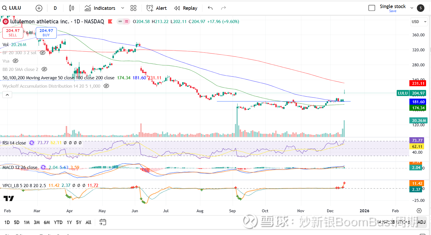The width and height of the screenshot is (431, 235).
Task: Select the VPCI_LB 5 20 8 legend
Action: point(24,186)
